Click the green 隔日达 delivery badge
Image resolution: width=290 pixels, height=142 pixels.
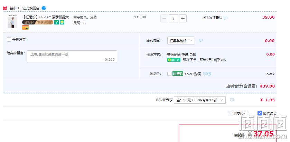coord(174,60)
